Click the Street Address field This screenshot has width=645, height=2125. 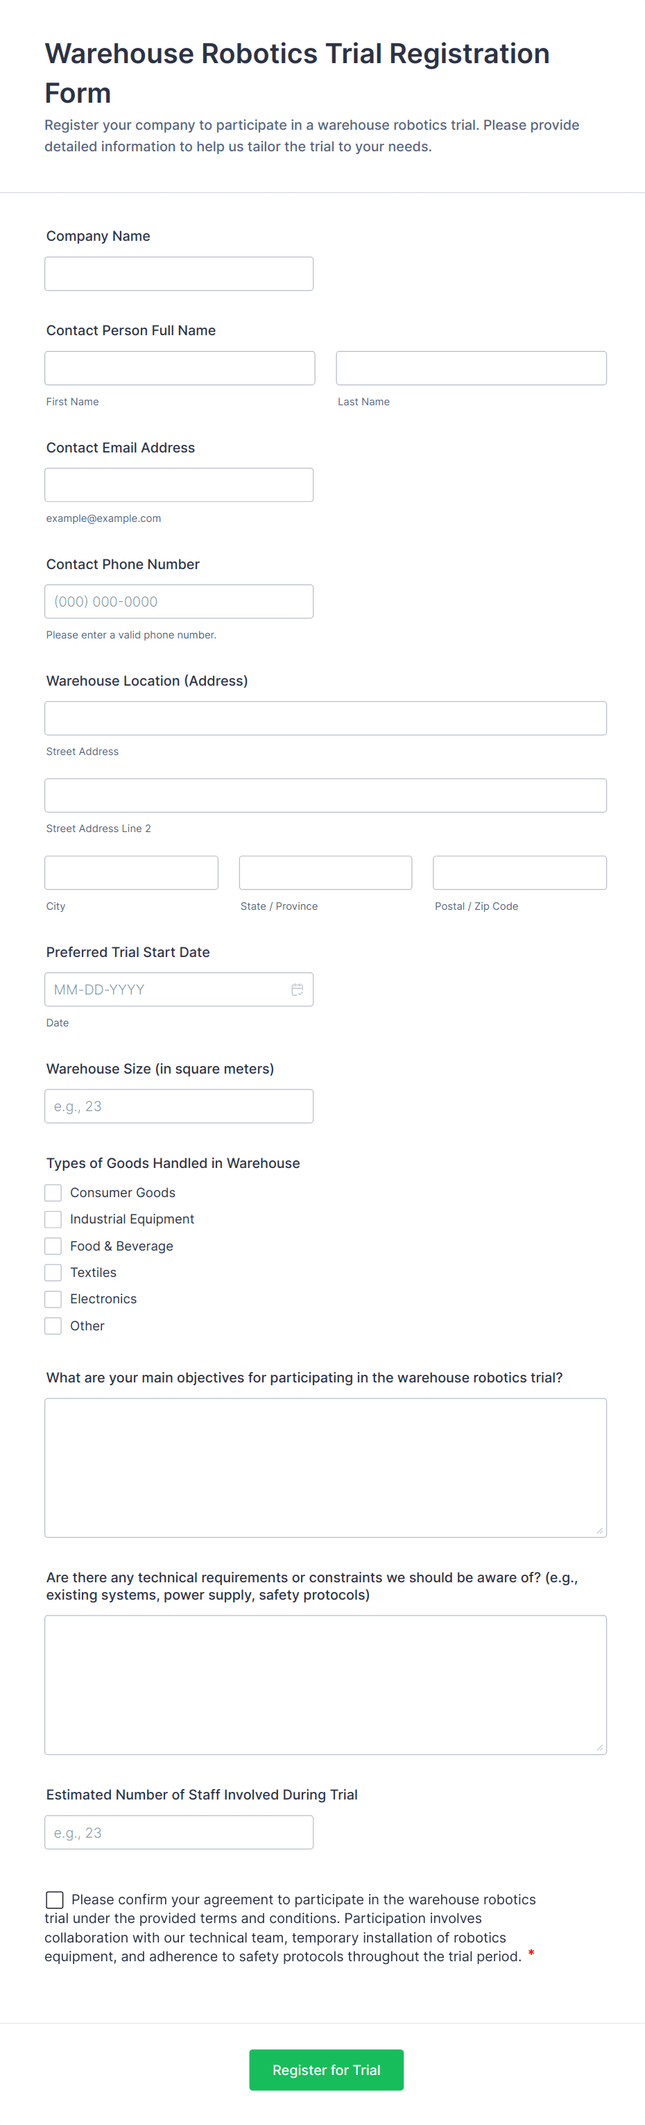tap(325, 718)
